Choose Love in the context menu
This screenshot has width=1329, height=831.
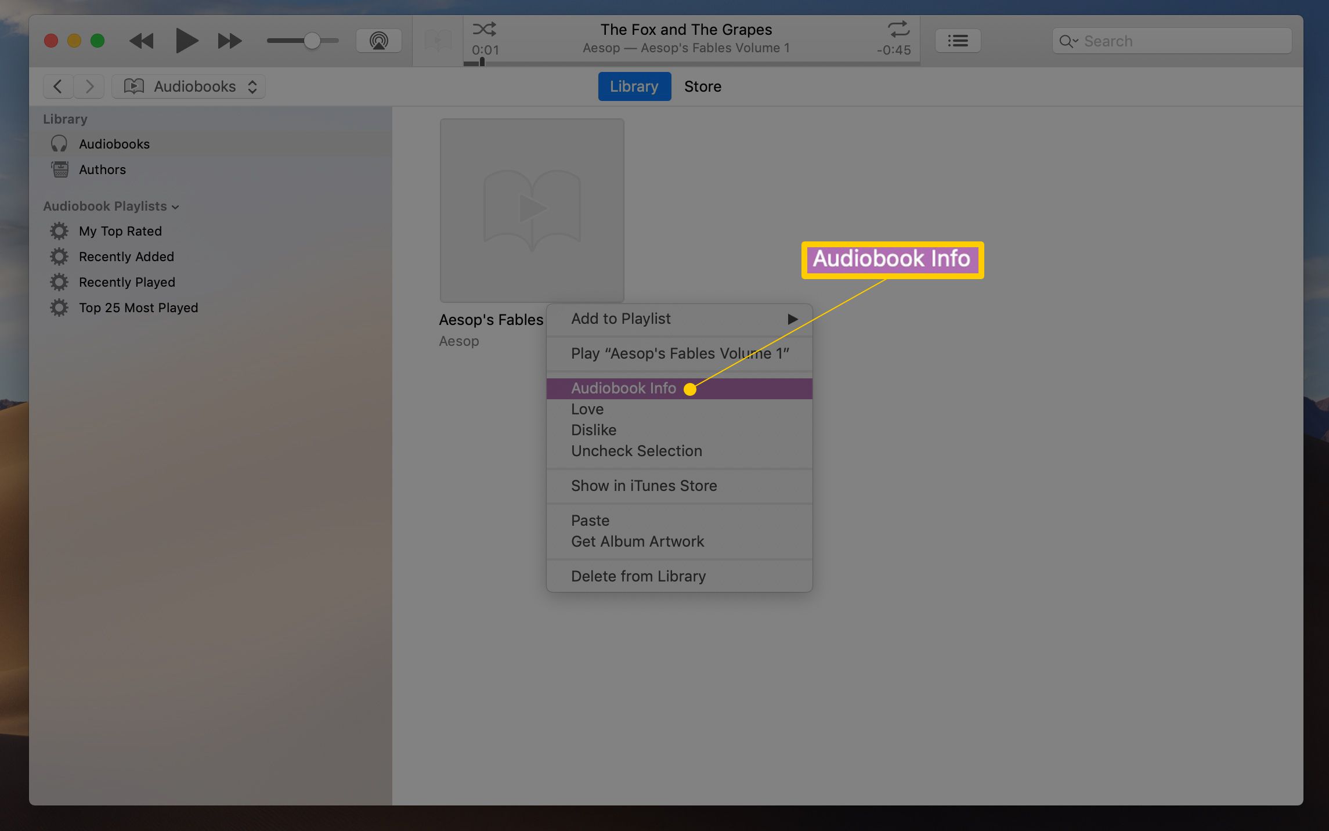[x=679, y=409]
